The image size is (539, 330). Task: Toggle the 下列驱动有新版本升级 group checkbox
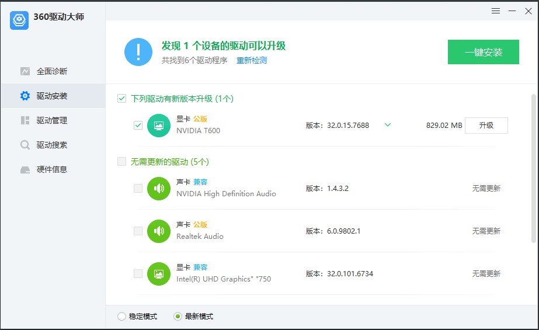point(121,99)
